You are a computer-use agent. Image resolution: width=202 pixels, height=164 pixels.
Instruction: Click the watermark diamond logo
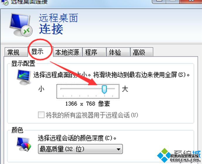tap(164, 155)
